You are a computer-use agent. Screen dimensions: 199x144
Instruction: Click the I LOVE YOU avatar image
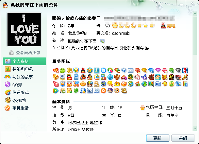24,29
